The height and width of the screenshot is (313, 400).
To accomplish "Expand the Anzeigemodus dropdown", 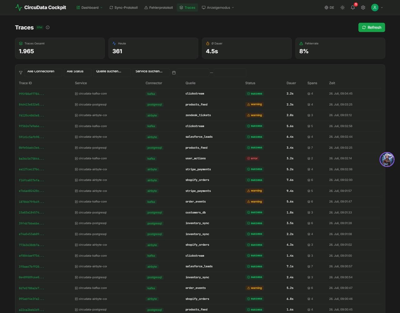I will point(218,8).
